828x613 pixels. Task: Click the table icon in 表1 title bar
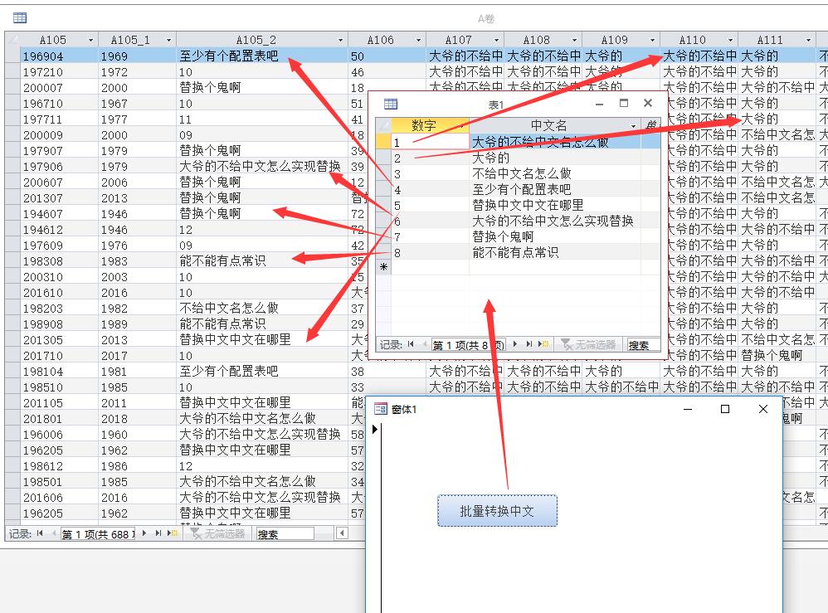[x=391, y=104]
